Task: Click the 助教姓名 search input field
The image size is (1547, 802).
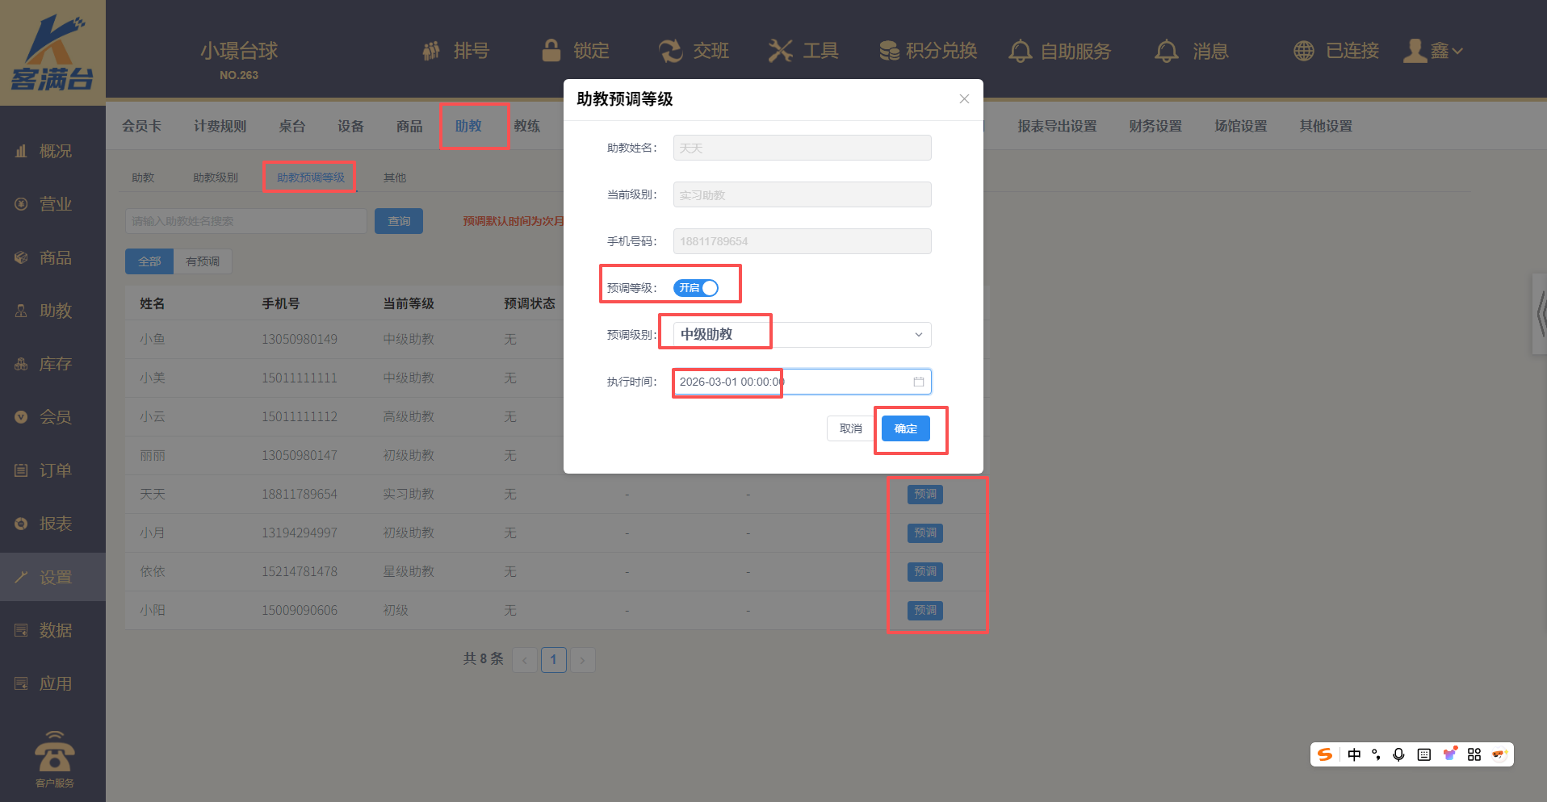Action: (246, 221)
